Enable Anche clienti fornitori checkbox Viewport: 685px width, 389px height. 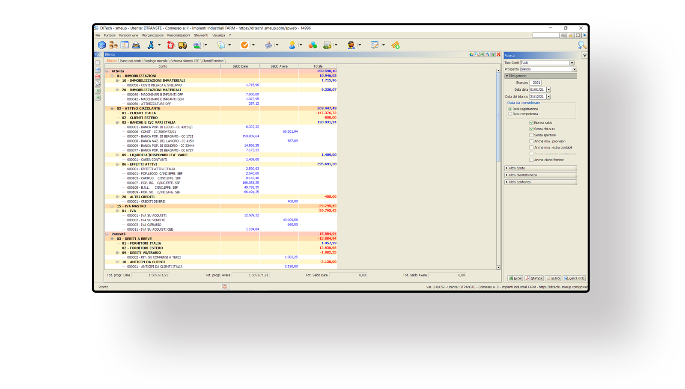tap(531, 160)
